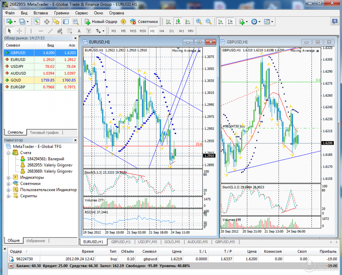
Task: Select the Text label tool
Action: click(89, 31)
